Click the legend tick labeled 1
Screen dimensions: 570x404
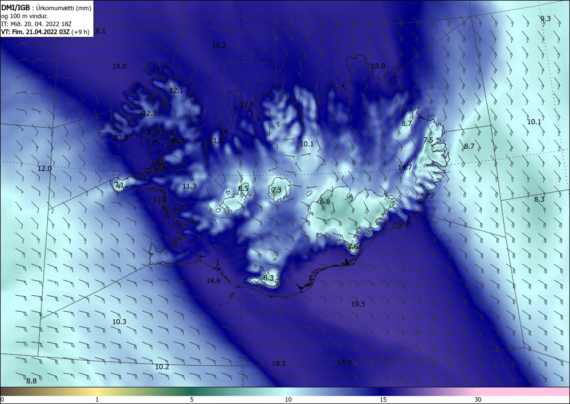[97, 399]
